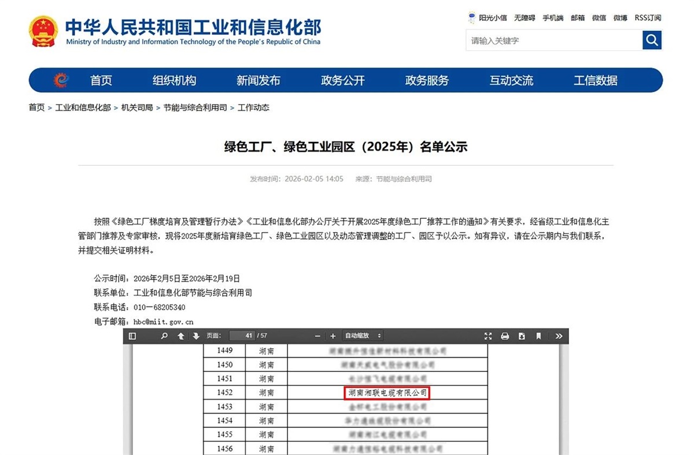Click the page number input showing 41
The image size is (694, 455).
242,335
